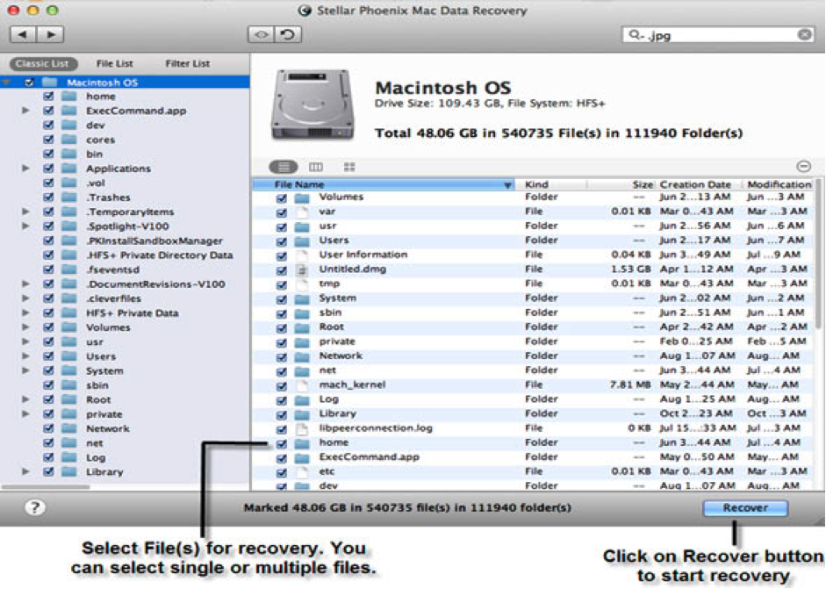Toggle the home checkbox in the file table
Image resolution: width=826 pixels, height=589 pixels.
(282, 443)
